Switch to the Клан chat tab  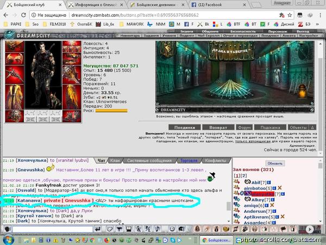[115, 161]
